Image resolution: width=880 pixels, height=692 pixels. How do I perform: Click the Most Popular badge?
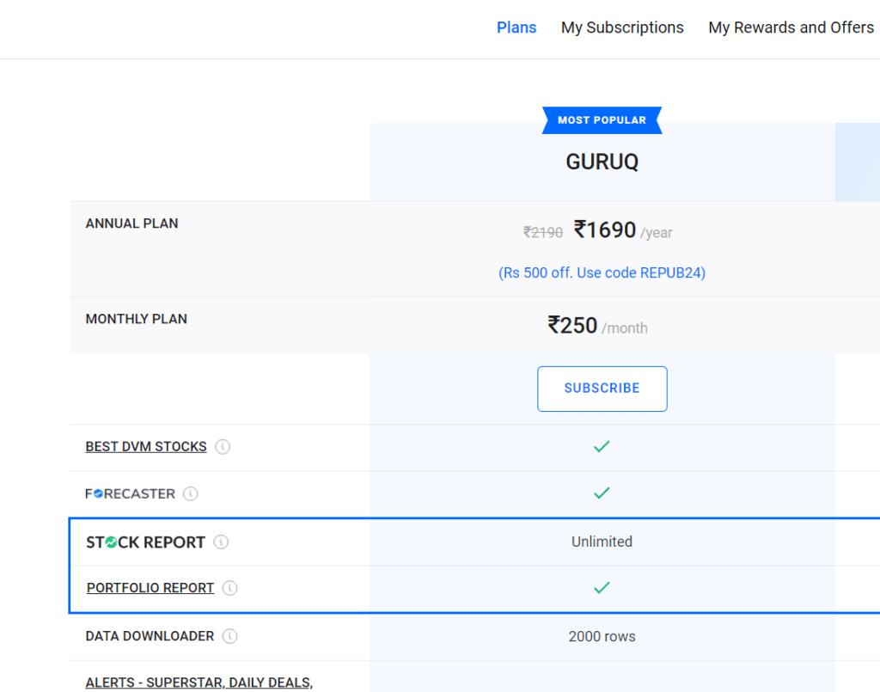[x=602, y=120]
